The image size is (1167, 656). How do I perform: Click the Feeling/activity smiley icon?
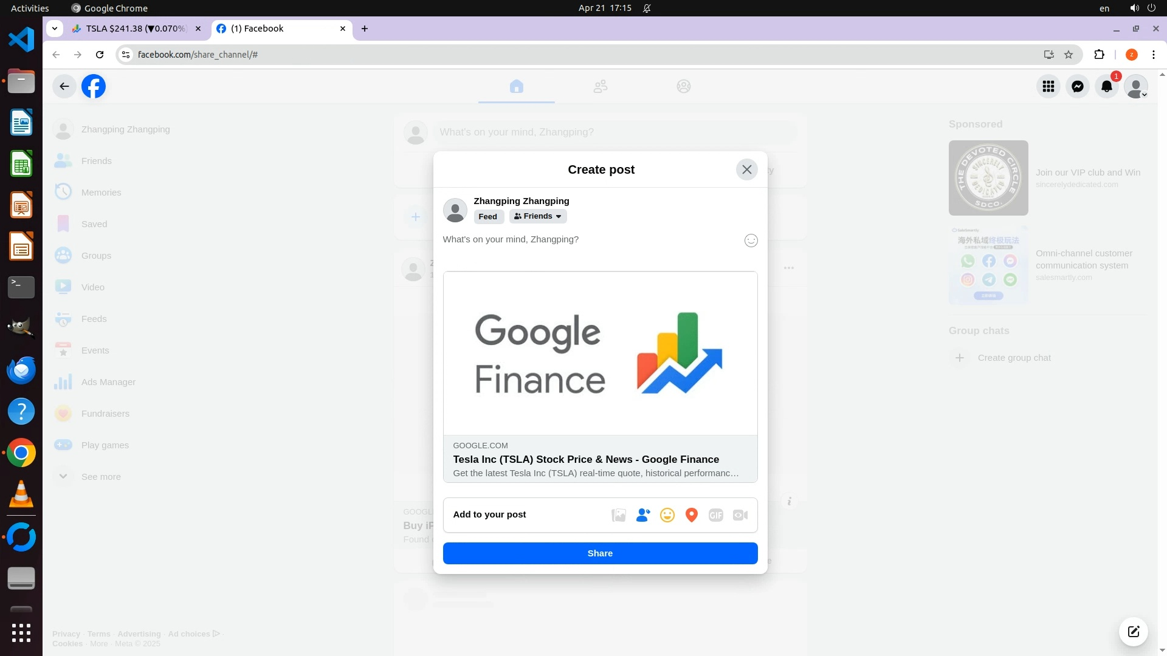click(667, 515)
